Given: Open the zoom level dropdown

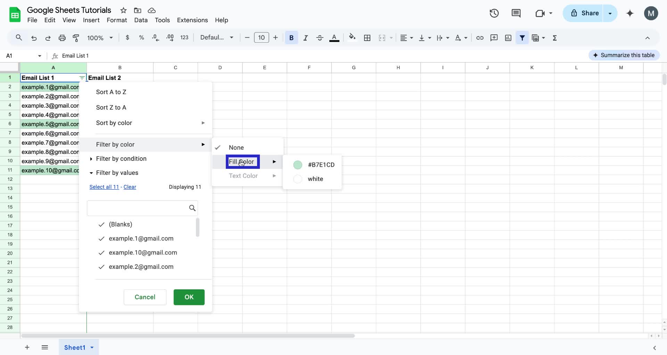Looking at the screenshot, I should [100, 38].
